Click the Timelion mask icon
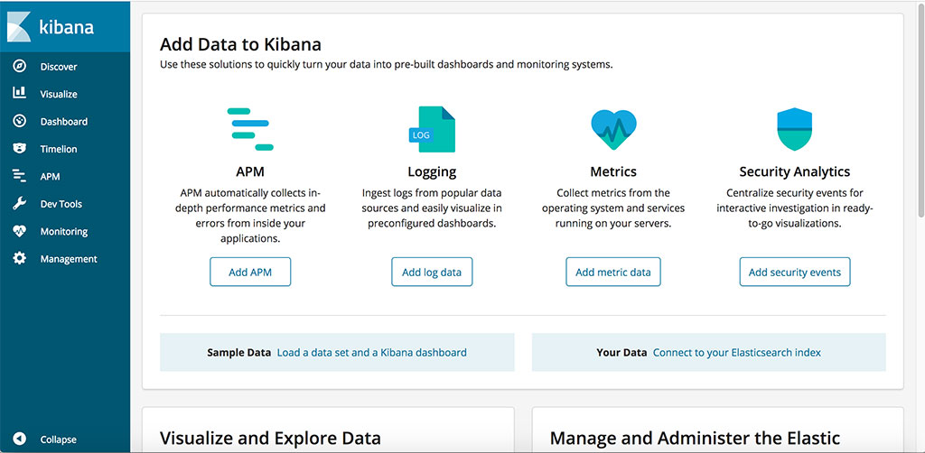The image size is (925, 453). [x=20, y=149]
